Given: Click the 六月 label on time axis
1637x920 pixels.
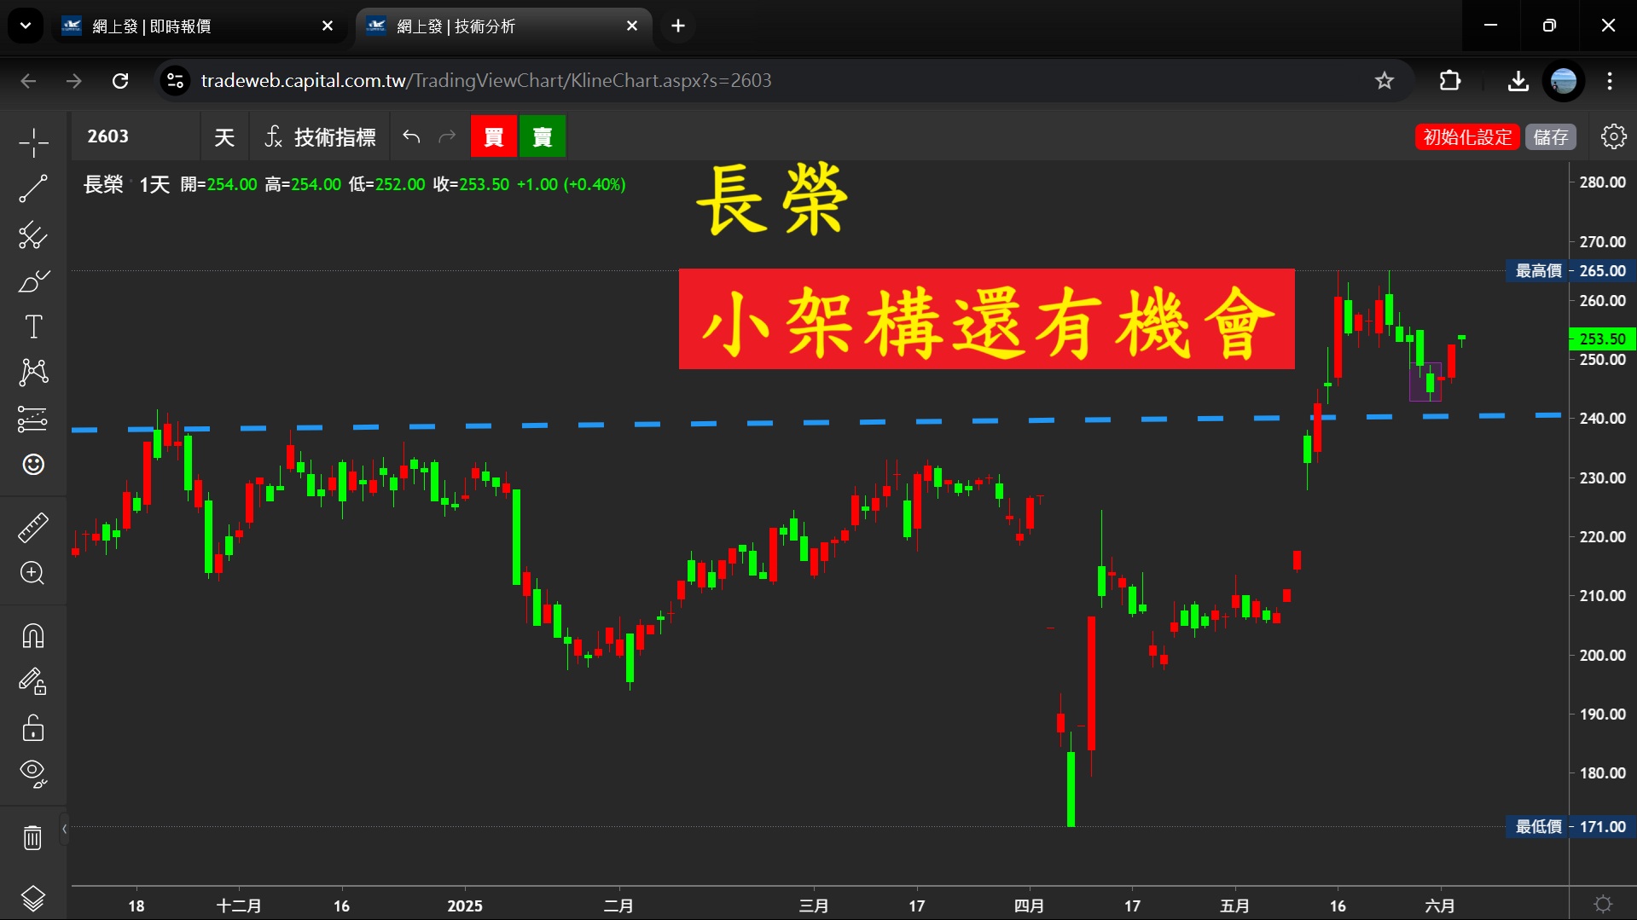Looking at the screenshot, I should pyautogui.click(x=1440, y=906).
